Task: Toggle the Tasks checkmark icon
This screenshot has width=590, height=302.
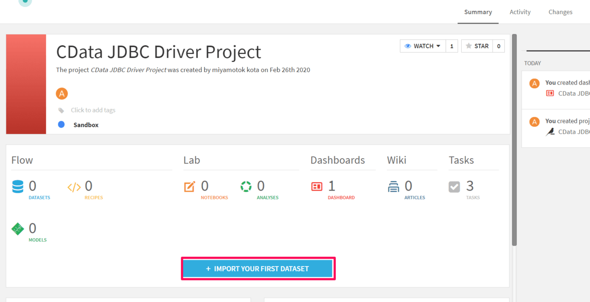Action: click(x=454, y=187)
